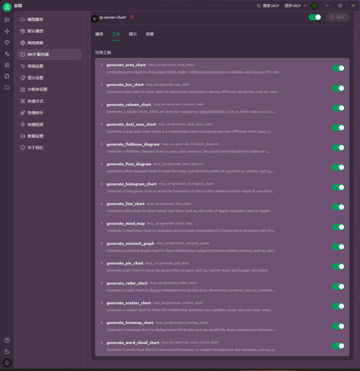Open the user avatar profile icon
The height and width of the screenshot is (371, 360).
[x=7, y=7]
